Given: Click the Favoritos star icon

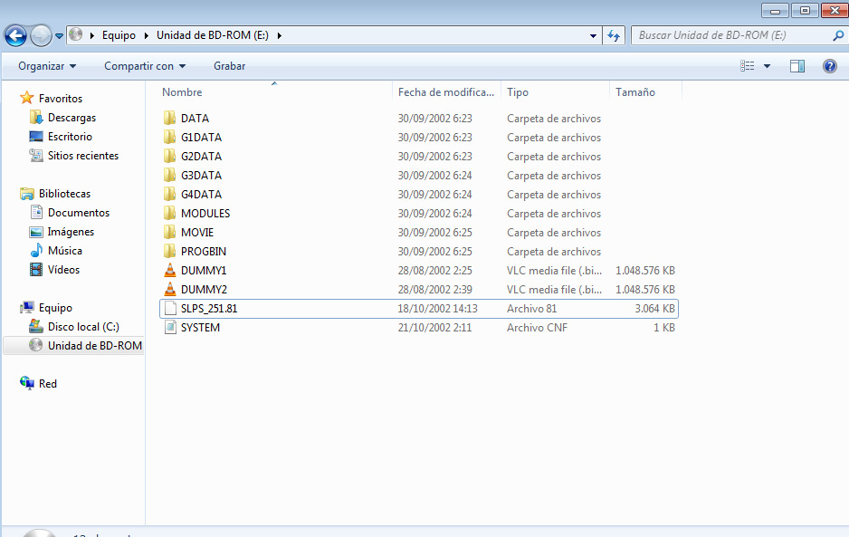Looking at the screenshot, I should pyautogui.click(x=26, y=98).
